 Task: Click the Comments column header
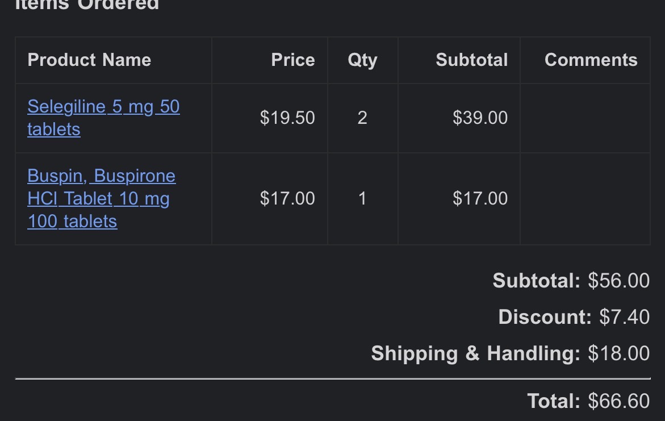click(591, 60)
